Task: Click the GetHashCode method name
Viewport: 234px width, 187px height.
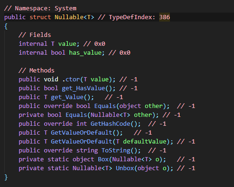Action: pyautogui.click(x=110, y=124)
